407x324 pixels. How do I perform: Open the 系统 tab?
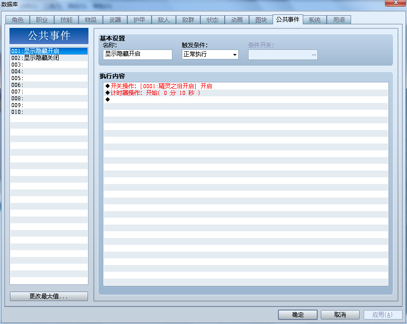pyautogui.click(x=314, y=20)
